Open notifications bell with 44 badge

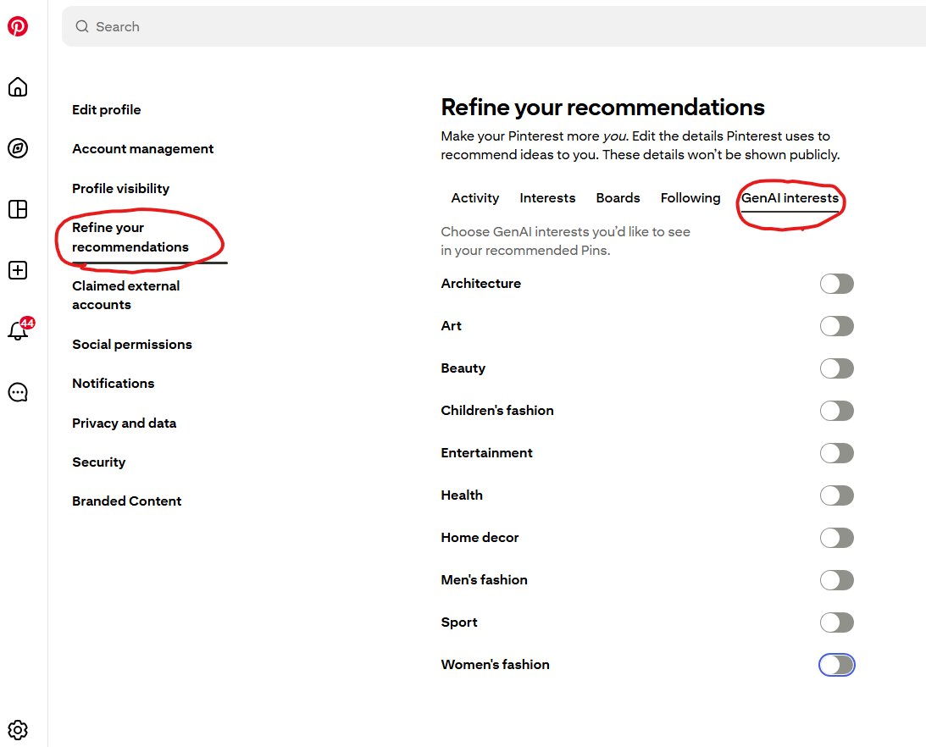click(19, 330)
